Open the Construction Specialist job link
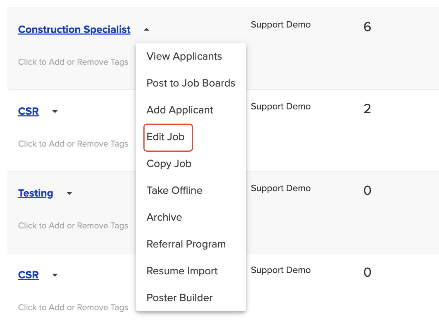 coord(74,29)
